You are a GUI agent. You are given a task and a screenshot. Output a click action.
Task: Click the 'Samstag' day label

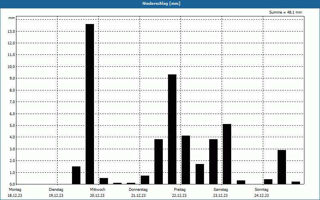pos(221,190)
